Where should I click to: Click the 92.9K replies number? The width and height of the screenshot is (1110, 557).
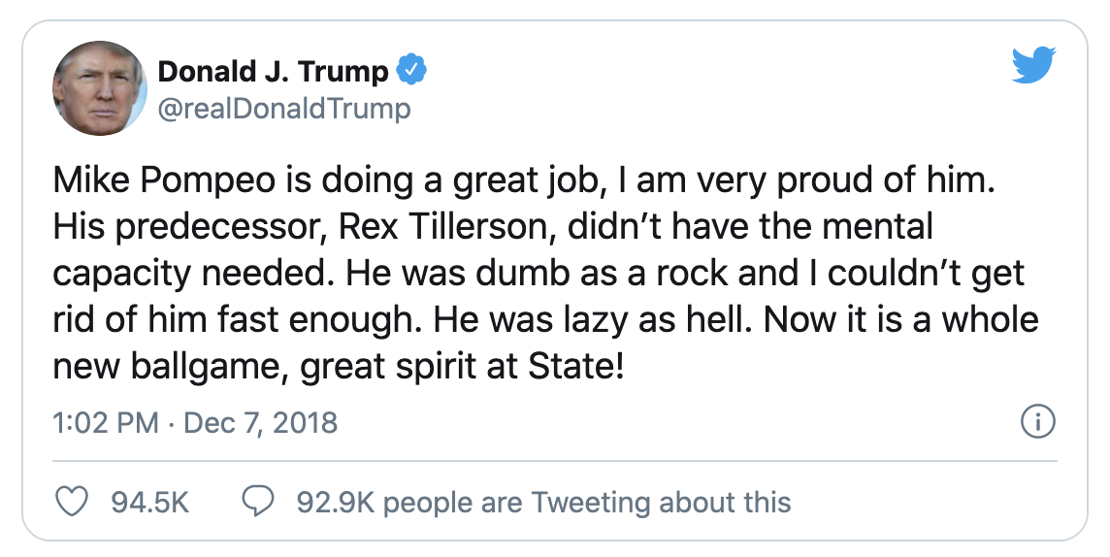point(334,503)
